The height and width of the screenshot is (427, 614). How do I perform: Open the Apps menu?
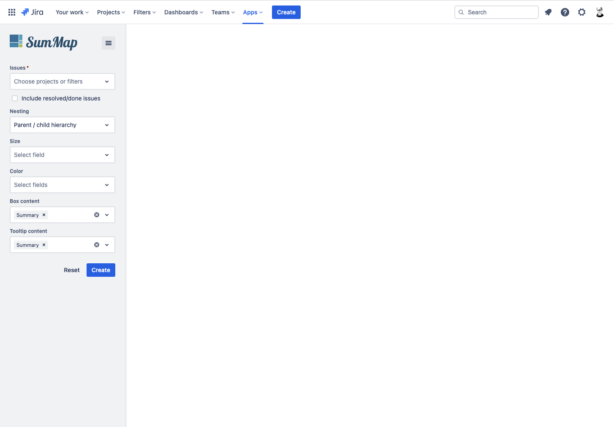(253, 12)
